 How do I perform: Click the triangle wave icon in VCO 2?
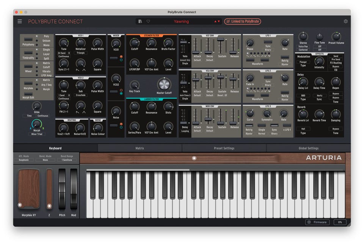pyautogui.click(x=84, y=112)
